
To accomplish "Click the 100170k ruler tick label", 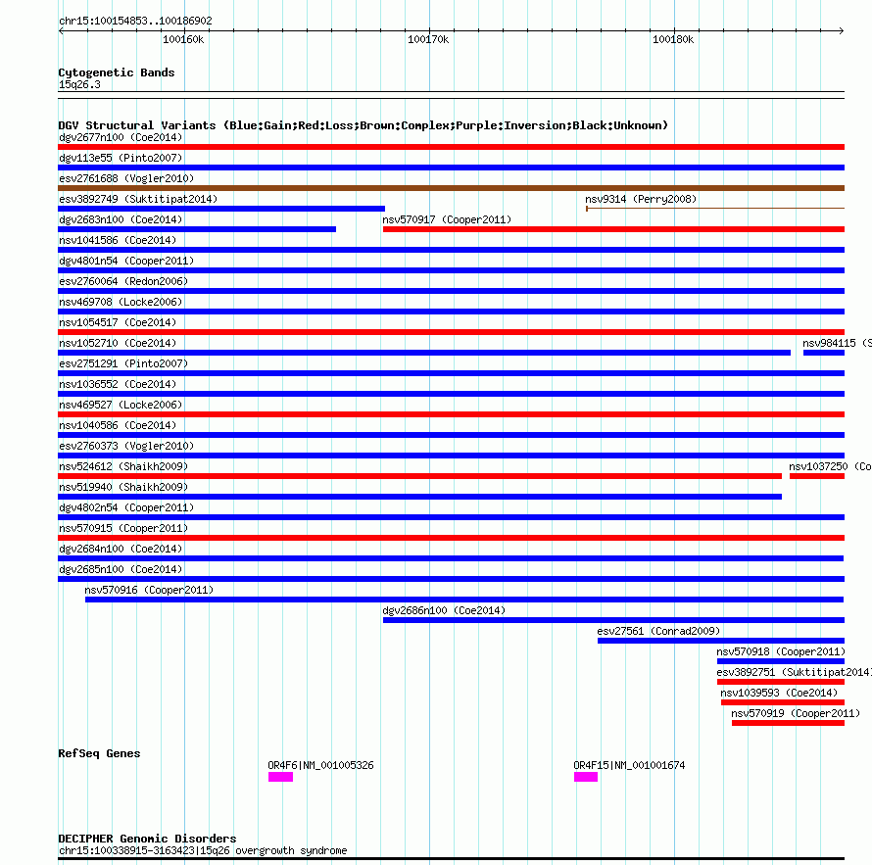I will pos(427,39).
